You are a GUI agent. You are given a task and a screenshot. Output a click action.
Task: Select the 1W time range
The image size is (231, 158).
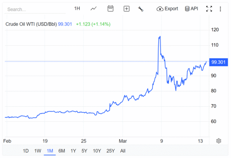[37, 151]
